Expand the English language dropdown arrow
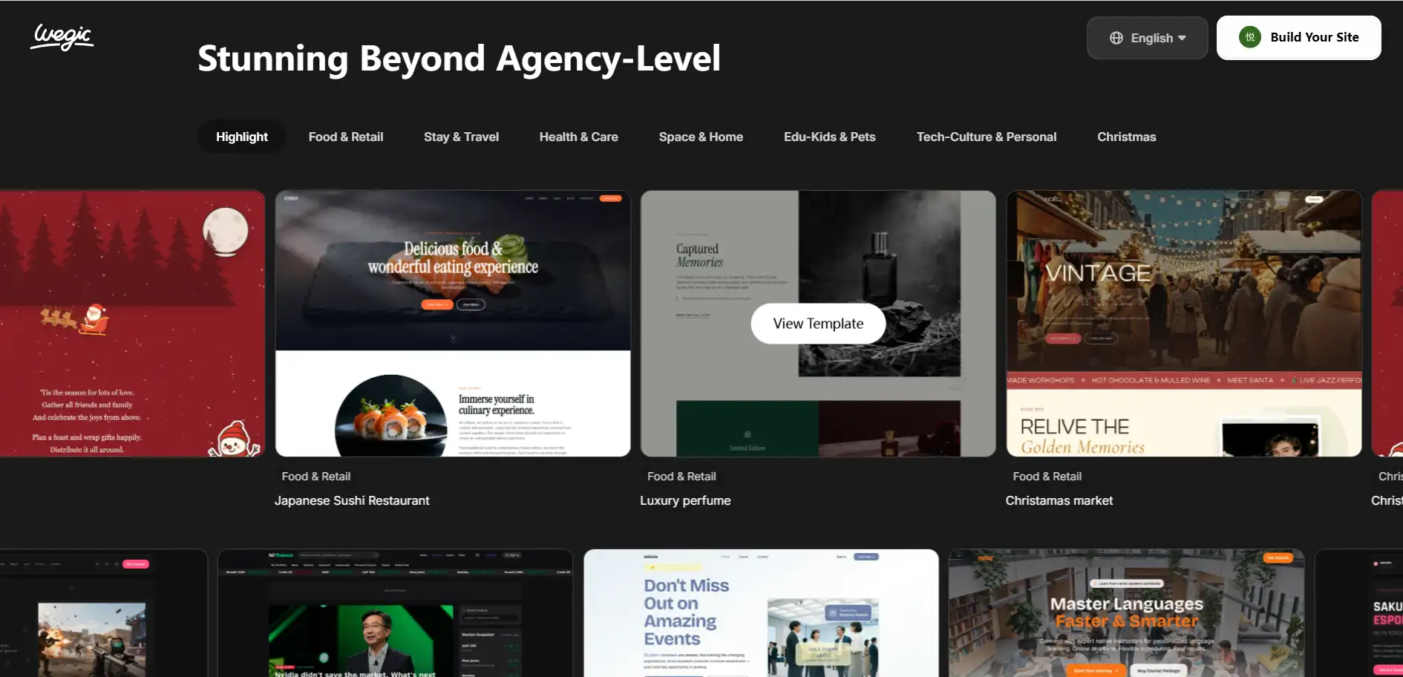This screenshot has height=677, width=1403. (1182, 38)
